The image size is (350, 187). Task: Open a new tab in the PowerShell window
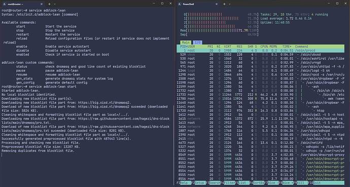point(224,4)
